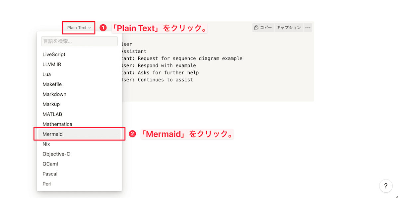Viewport: 398px width, 198px height.
Task: Choose Markup from the language options
Action: 79,104
